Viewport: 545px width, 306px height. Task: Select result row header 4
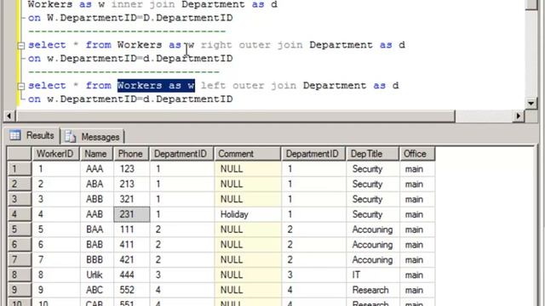[x=19, y=214]
